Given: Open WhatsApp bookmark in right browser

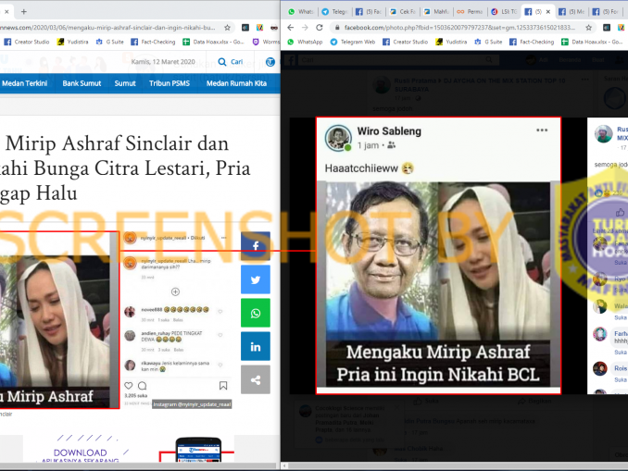Looking at the screenshot, I should pyautogui.click(x=305, y=42).
